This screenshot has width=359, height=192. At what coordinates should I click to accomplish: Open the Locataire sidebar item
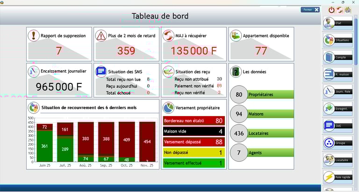click(x=337, y=160)
